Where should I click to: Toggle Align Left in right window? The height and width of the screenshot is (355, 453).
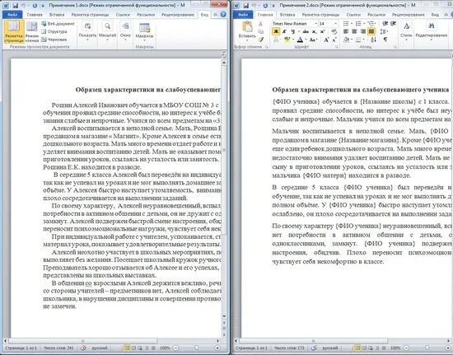346,31
